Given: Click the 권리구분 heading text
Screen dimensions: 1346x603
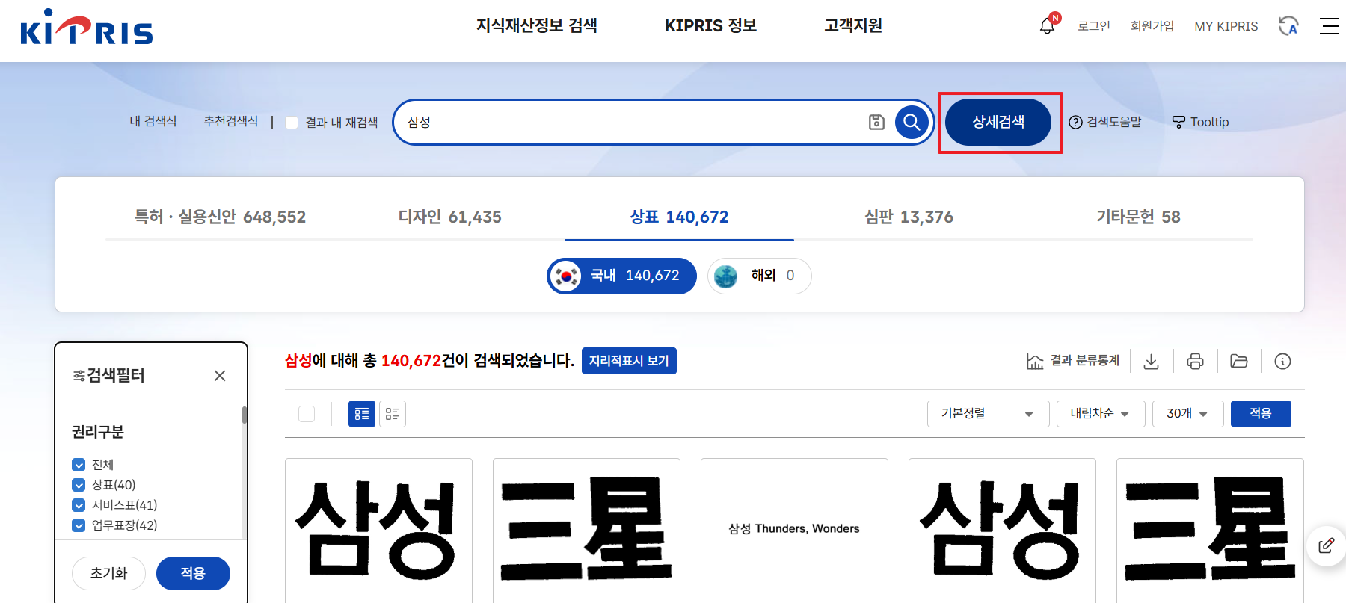Looking at the screenshot, I should pyautogui.click(x=98, y=432).
